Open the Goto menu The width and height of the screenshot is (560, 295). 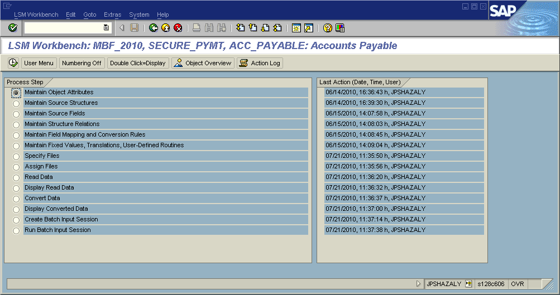click(90, 14)
